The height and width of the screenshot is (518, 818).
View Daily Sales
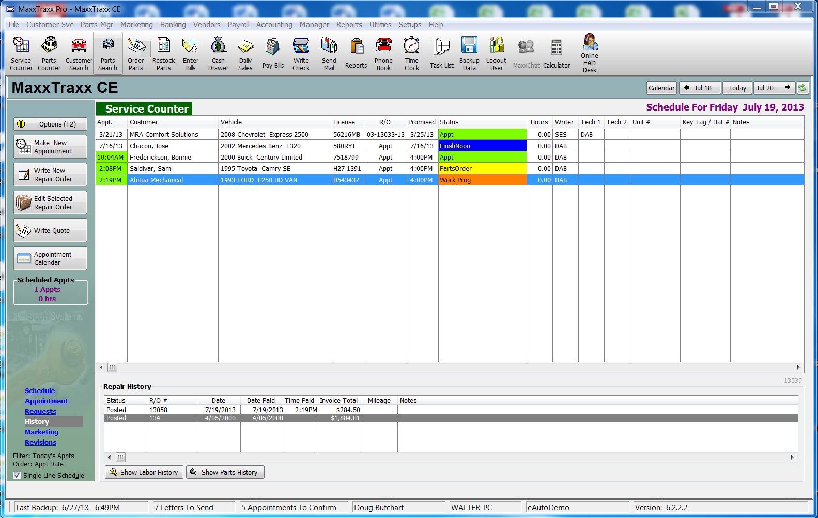245,54
